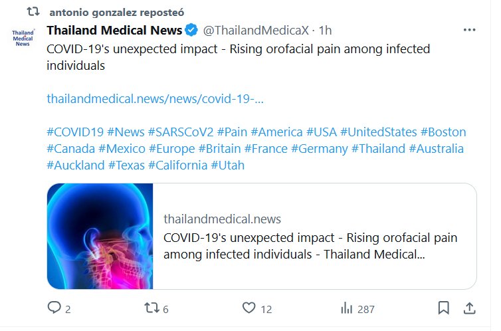Screen dimensions: 501x331
Task: Click the repost indicator icon above tweet
Action: click(33, 12)
